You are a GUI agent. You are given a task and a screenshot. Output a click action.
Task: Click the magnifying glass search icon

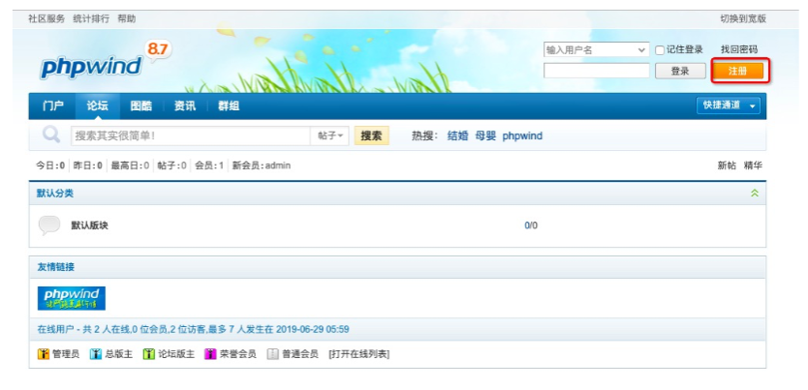click(x=51, y=135)
